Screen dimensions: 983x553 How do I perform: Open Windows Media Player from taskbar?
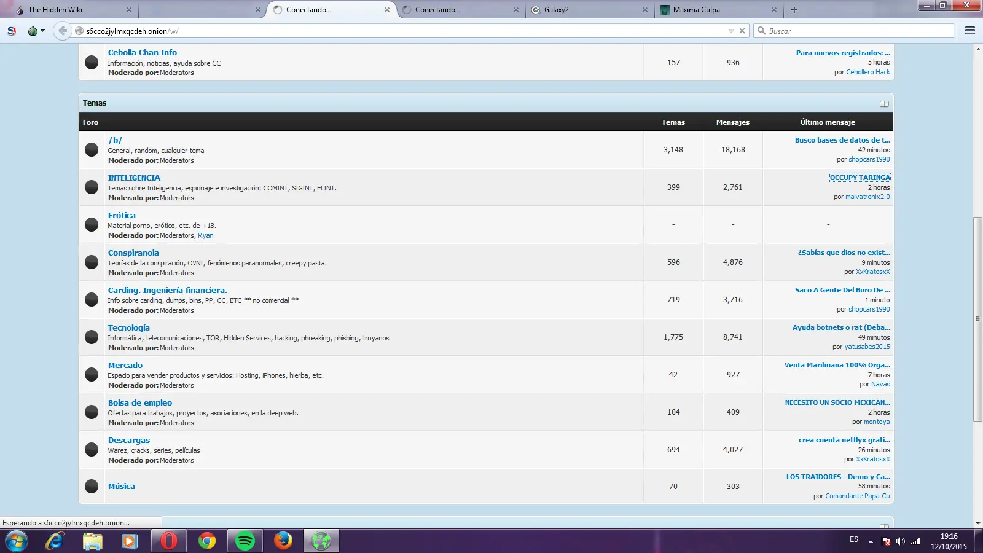click(130, 541)
